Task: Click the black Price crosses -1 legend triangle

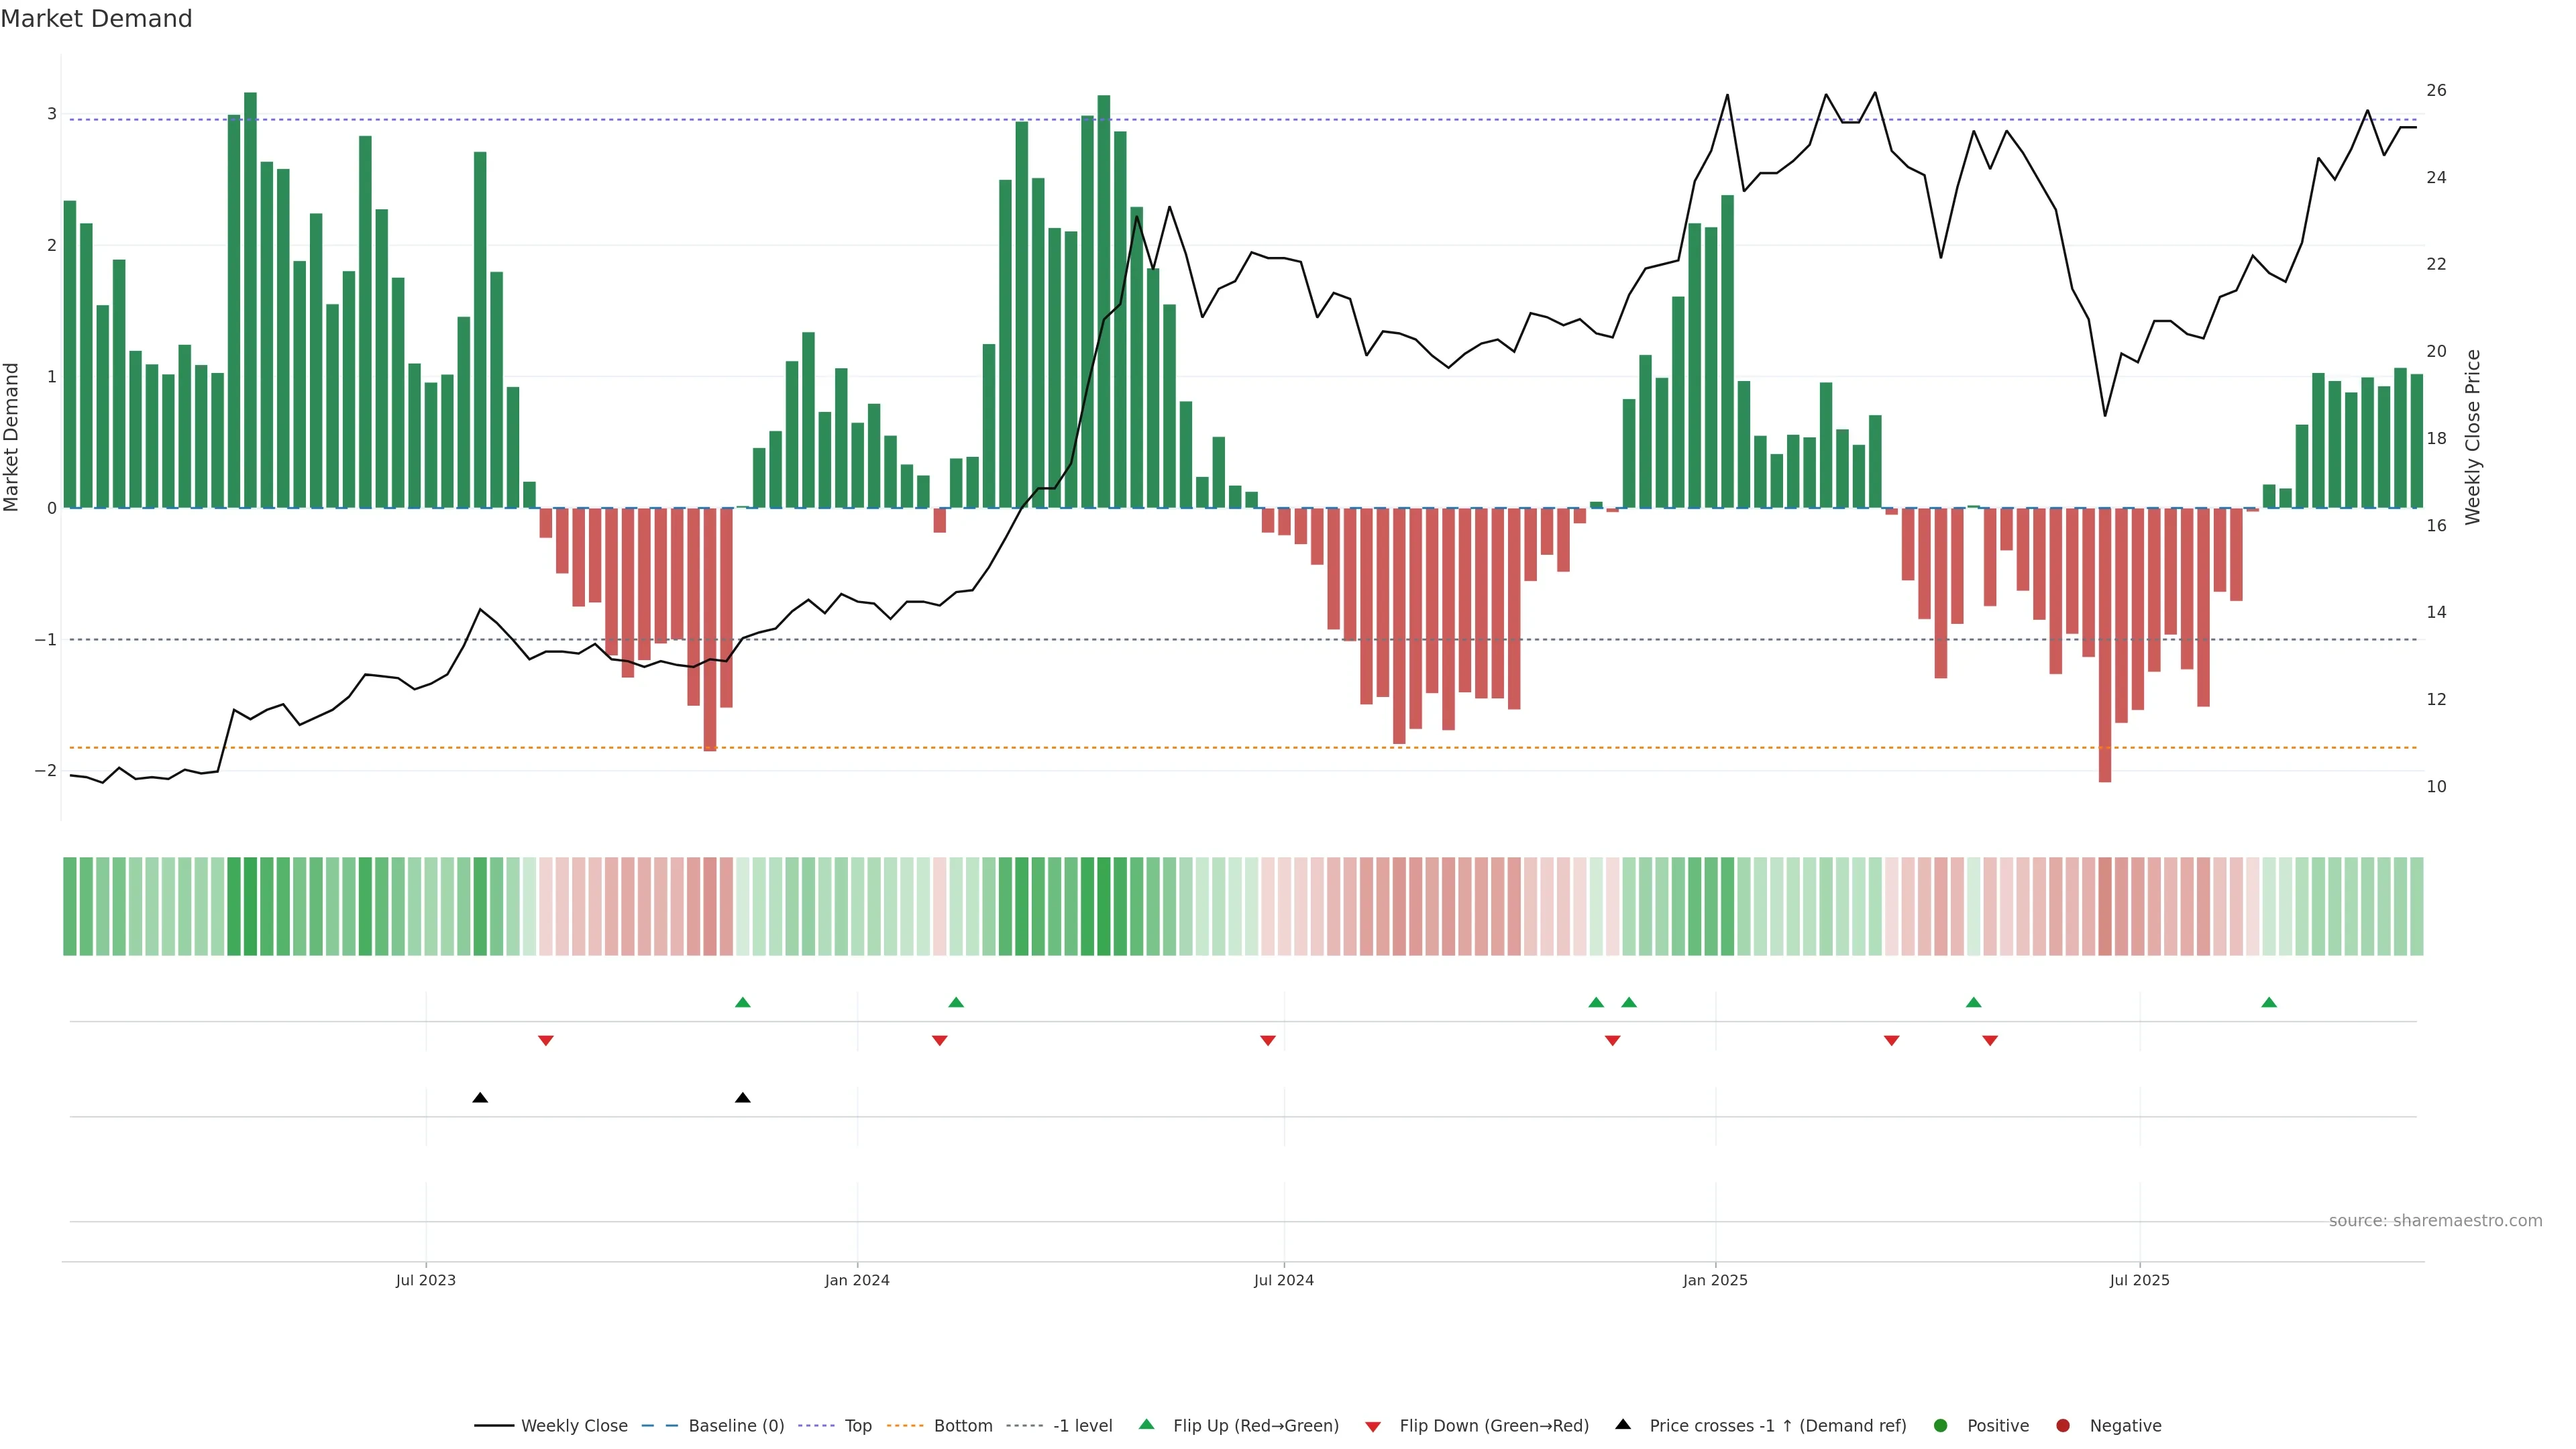Action: pos(1623,1424)
